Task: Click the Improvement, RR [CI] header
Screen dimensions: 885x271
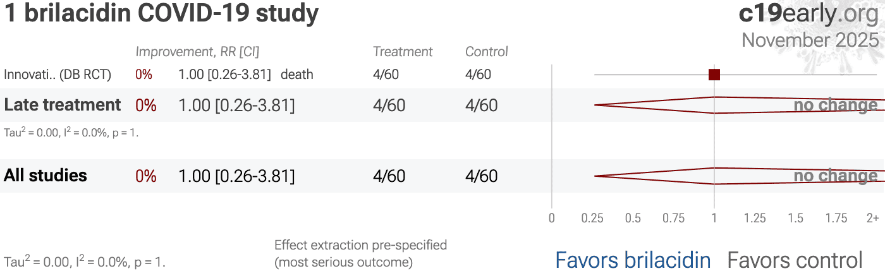Action: pyautogui.click(x=197, y=52)
